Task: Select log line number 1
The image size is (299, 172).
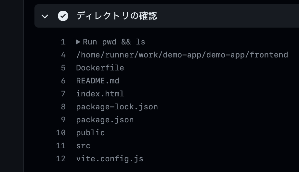Action: coord(63,42)
